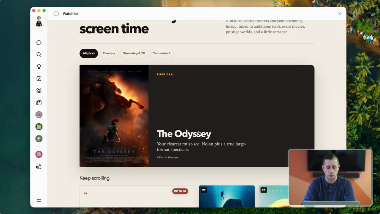
Task: Click the Watchlist title in header
Action: [x=71, y=14]
